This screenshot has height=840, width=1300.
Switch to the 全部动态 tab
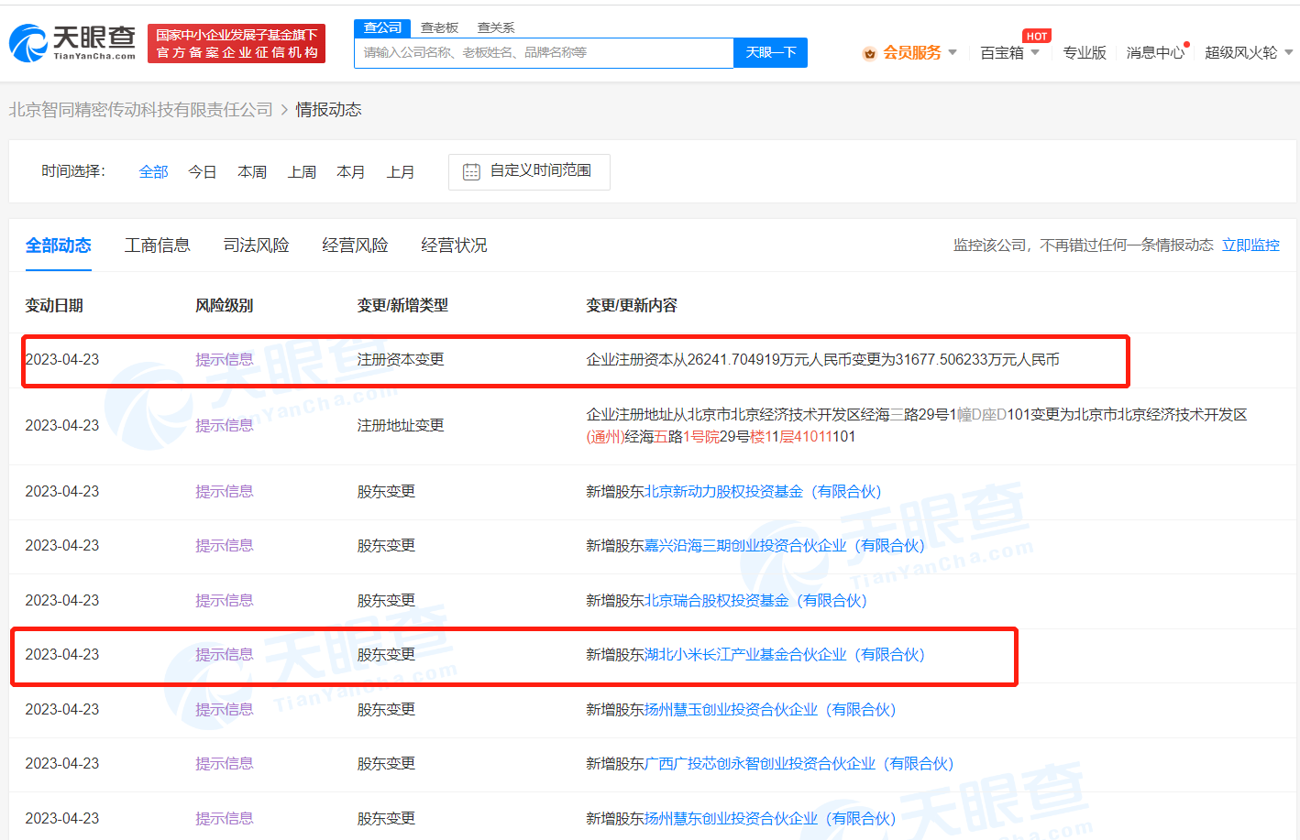[58, 245]
